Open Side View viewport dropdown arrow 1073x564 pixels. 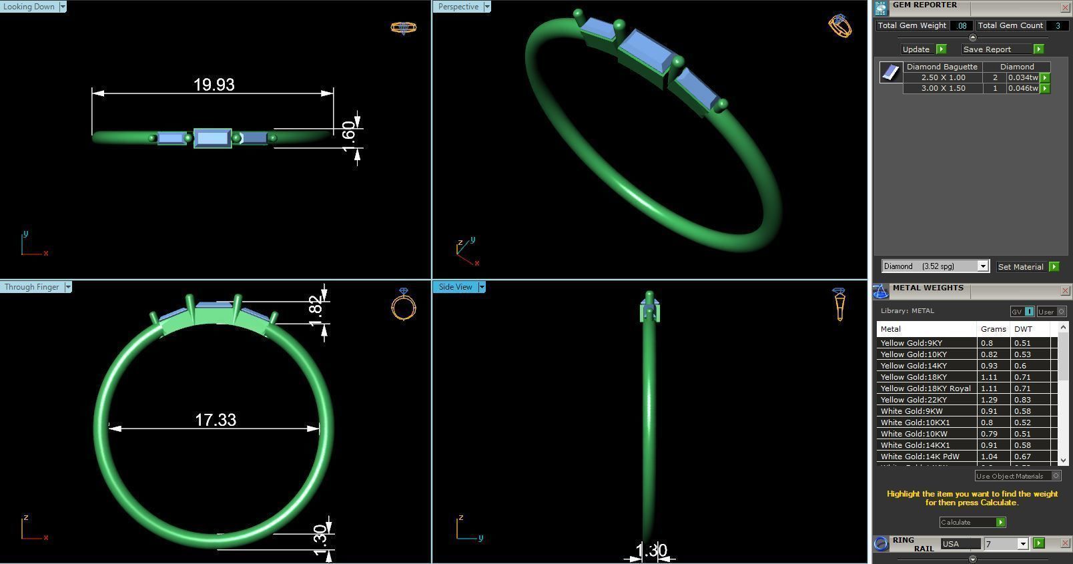pyautogui.click(x=482, y=287)
